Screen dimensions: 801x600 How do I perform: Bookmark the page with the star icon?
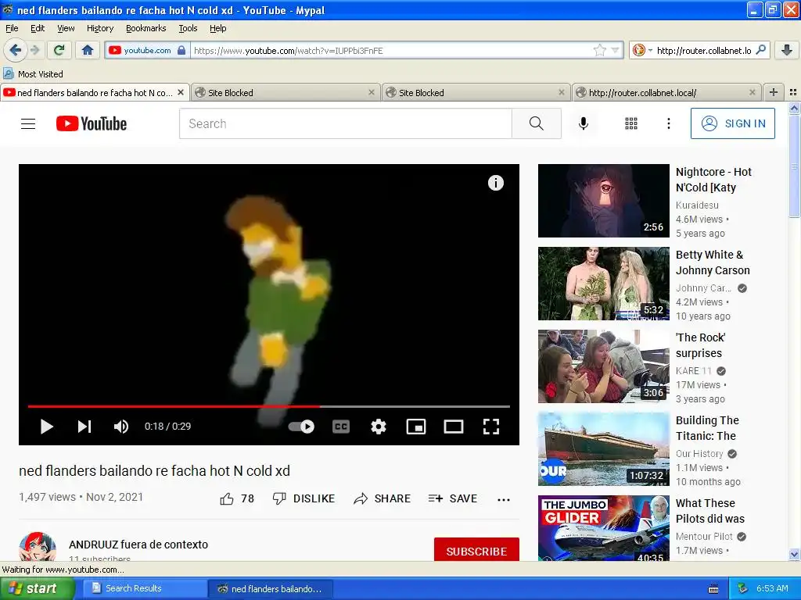(599, 50)
